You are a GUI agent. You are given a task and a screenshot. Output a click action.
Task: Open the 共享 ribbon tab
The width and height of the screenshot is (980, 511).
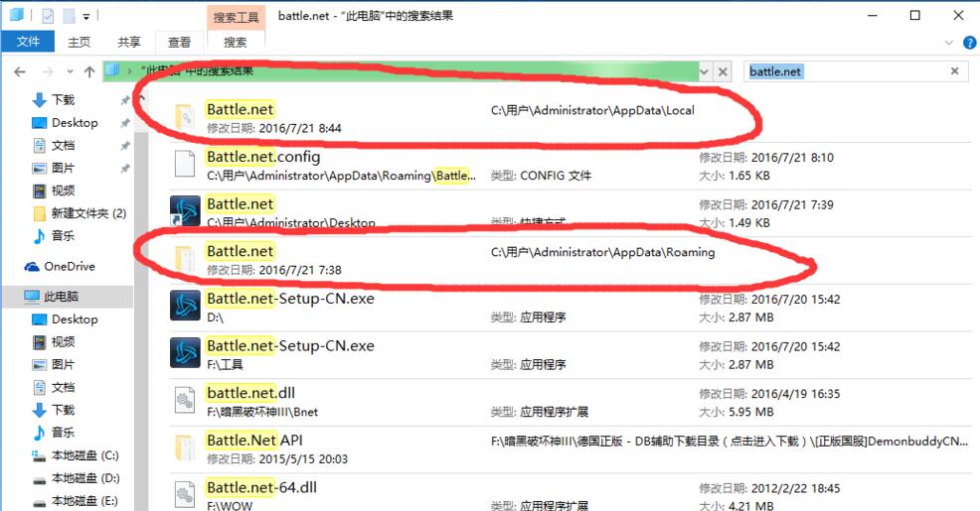(129, 42)
